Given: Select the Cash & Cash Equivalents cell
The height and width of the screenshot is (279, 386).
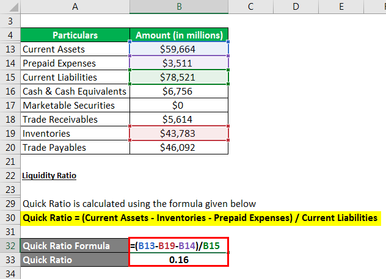Looking at the screenshot, I should (x=75, y=91).
